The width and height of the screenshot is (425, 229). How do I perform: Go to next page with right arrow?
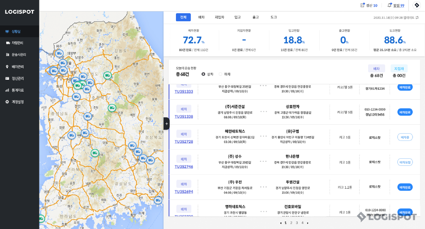308,223
